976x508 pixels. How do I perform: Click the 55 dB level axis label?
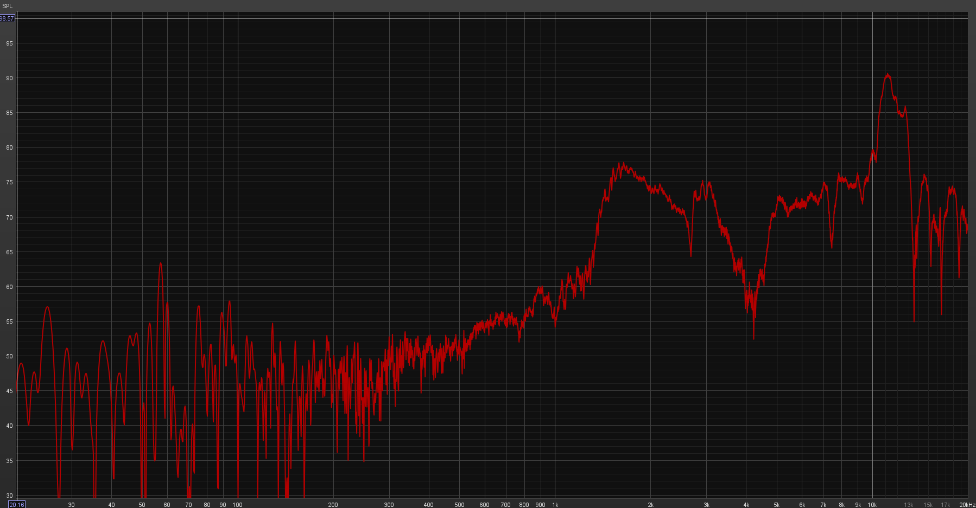click(9, 321)
